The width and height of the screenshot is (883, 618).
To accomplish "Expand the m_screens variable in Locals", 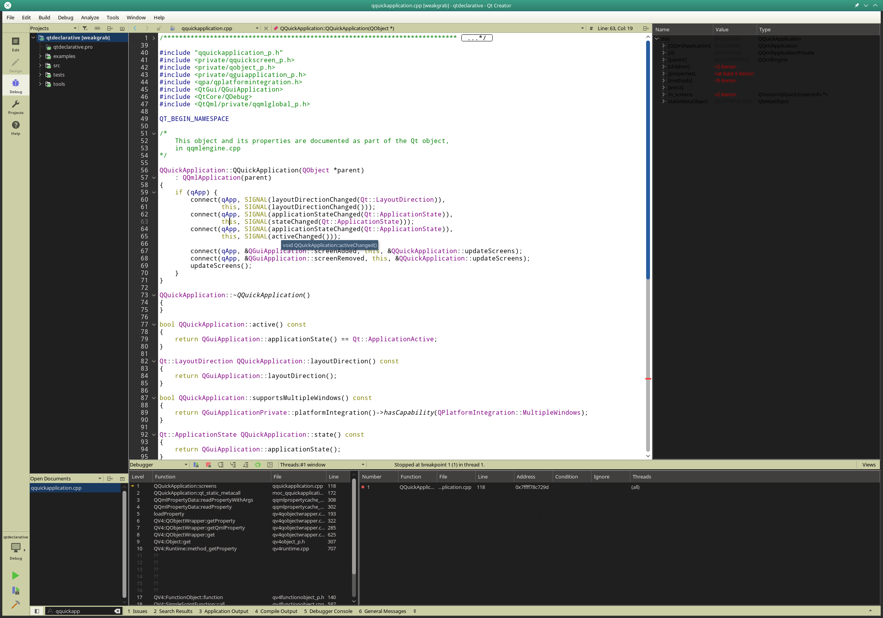I will (x=664, y=94).
